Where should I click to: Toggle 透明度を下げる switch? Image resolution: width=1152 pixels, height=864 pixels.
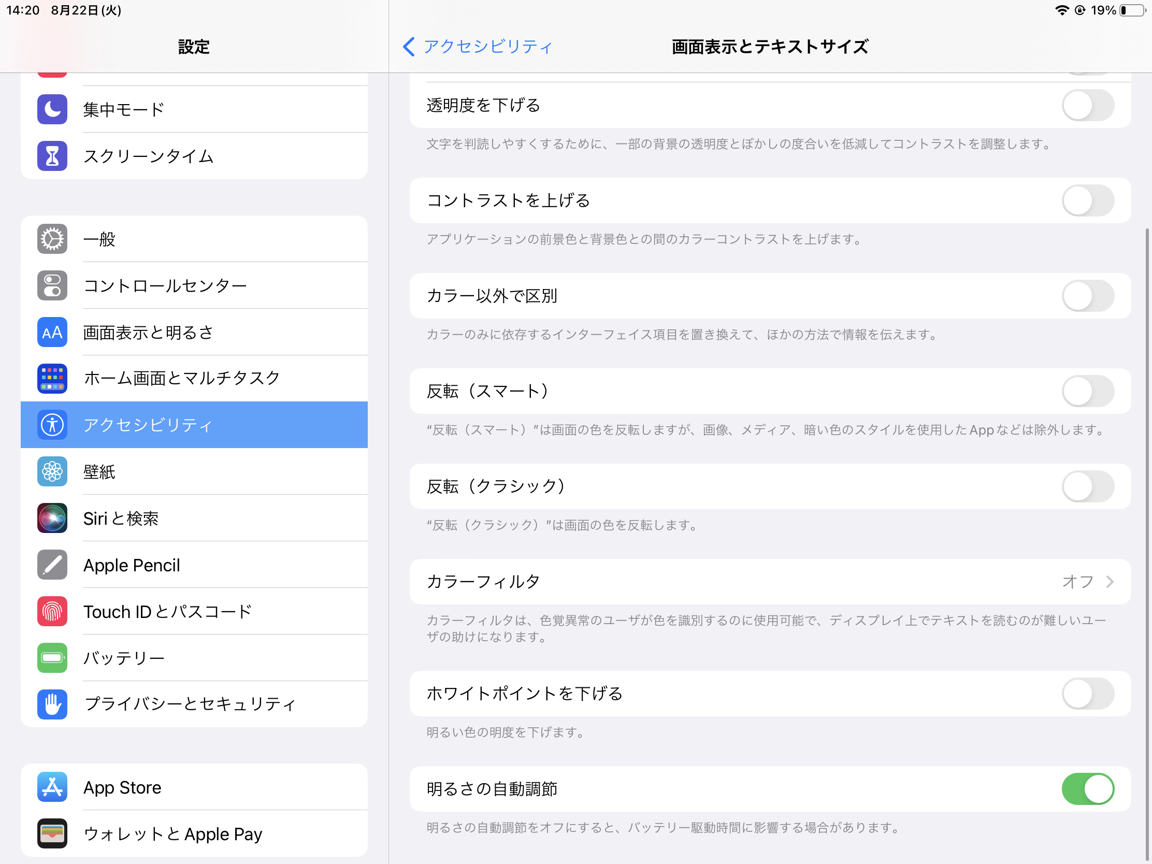(1087, 105)
